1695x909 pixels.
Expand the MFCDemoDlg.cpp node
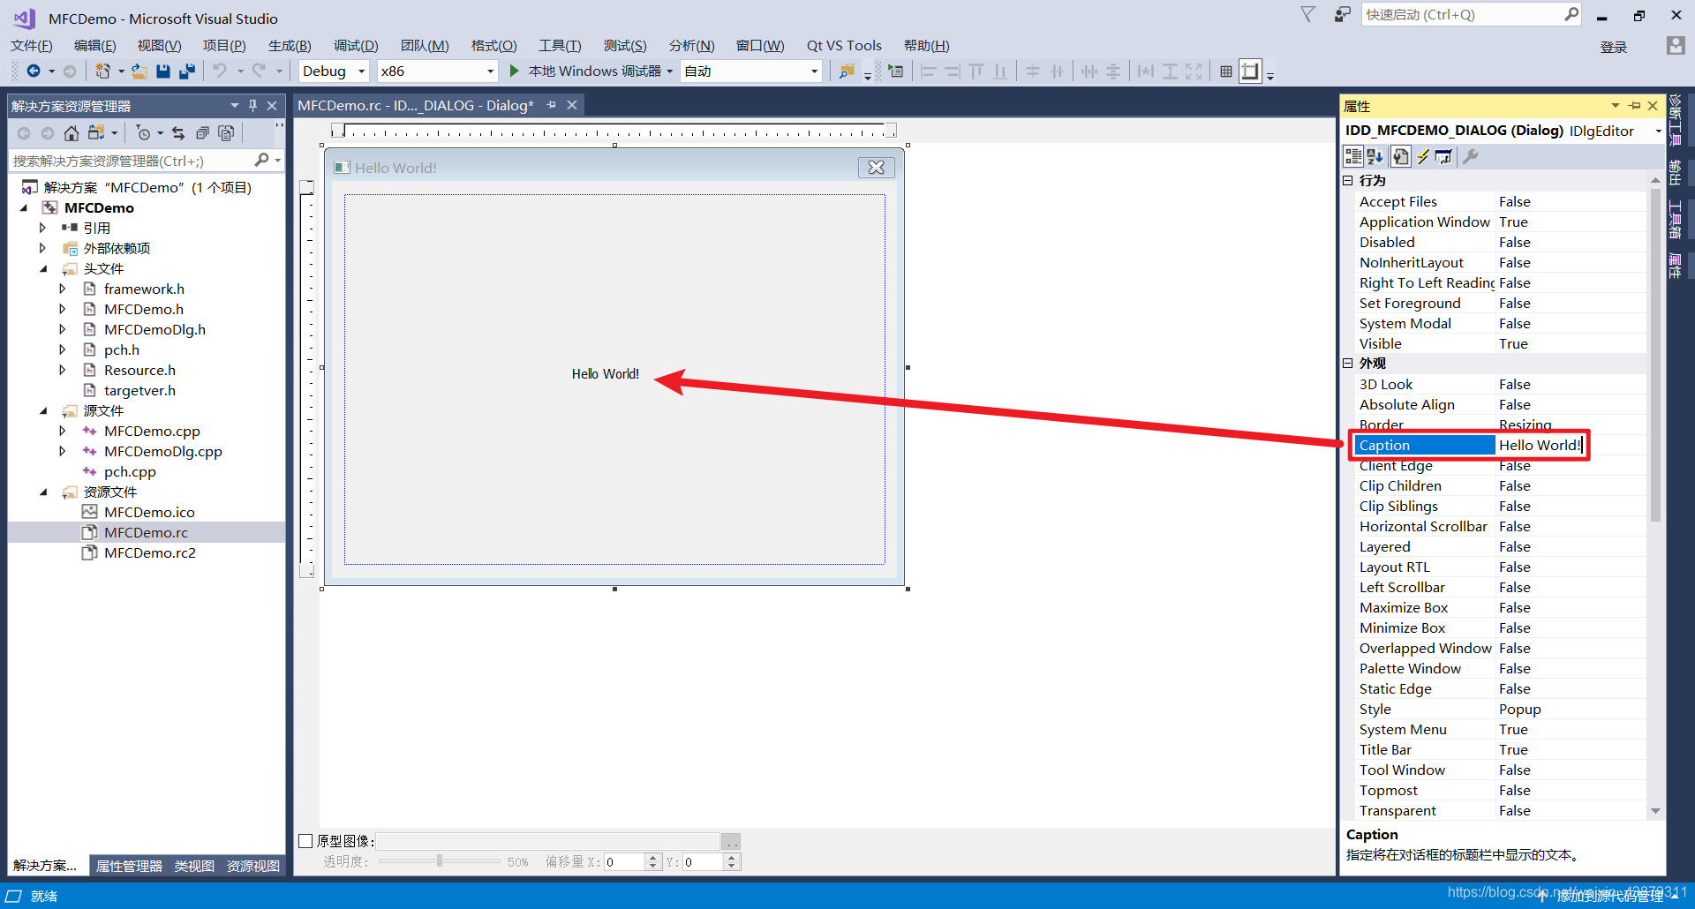pos(63,451)
